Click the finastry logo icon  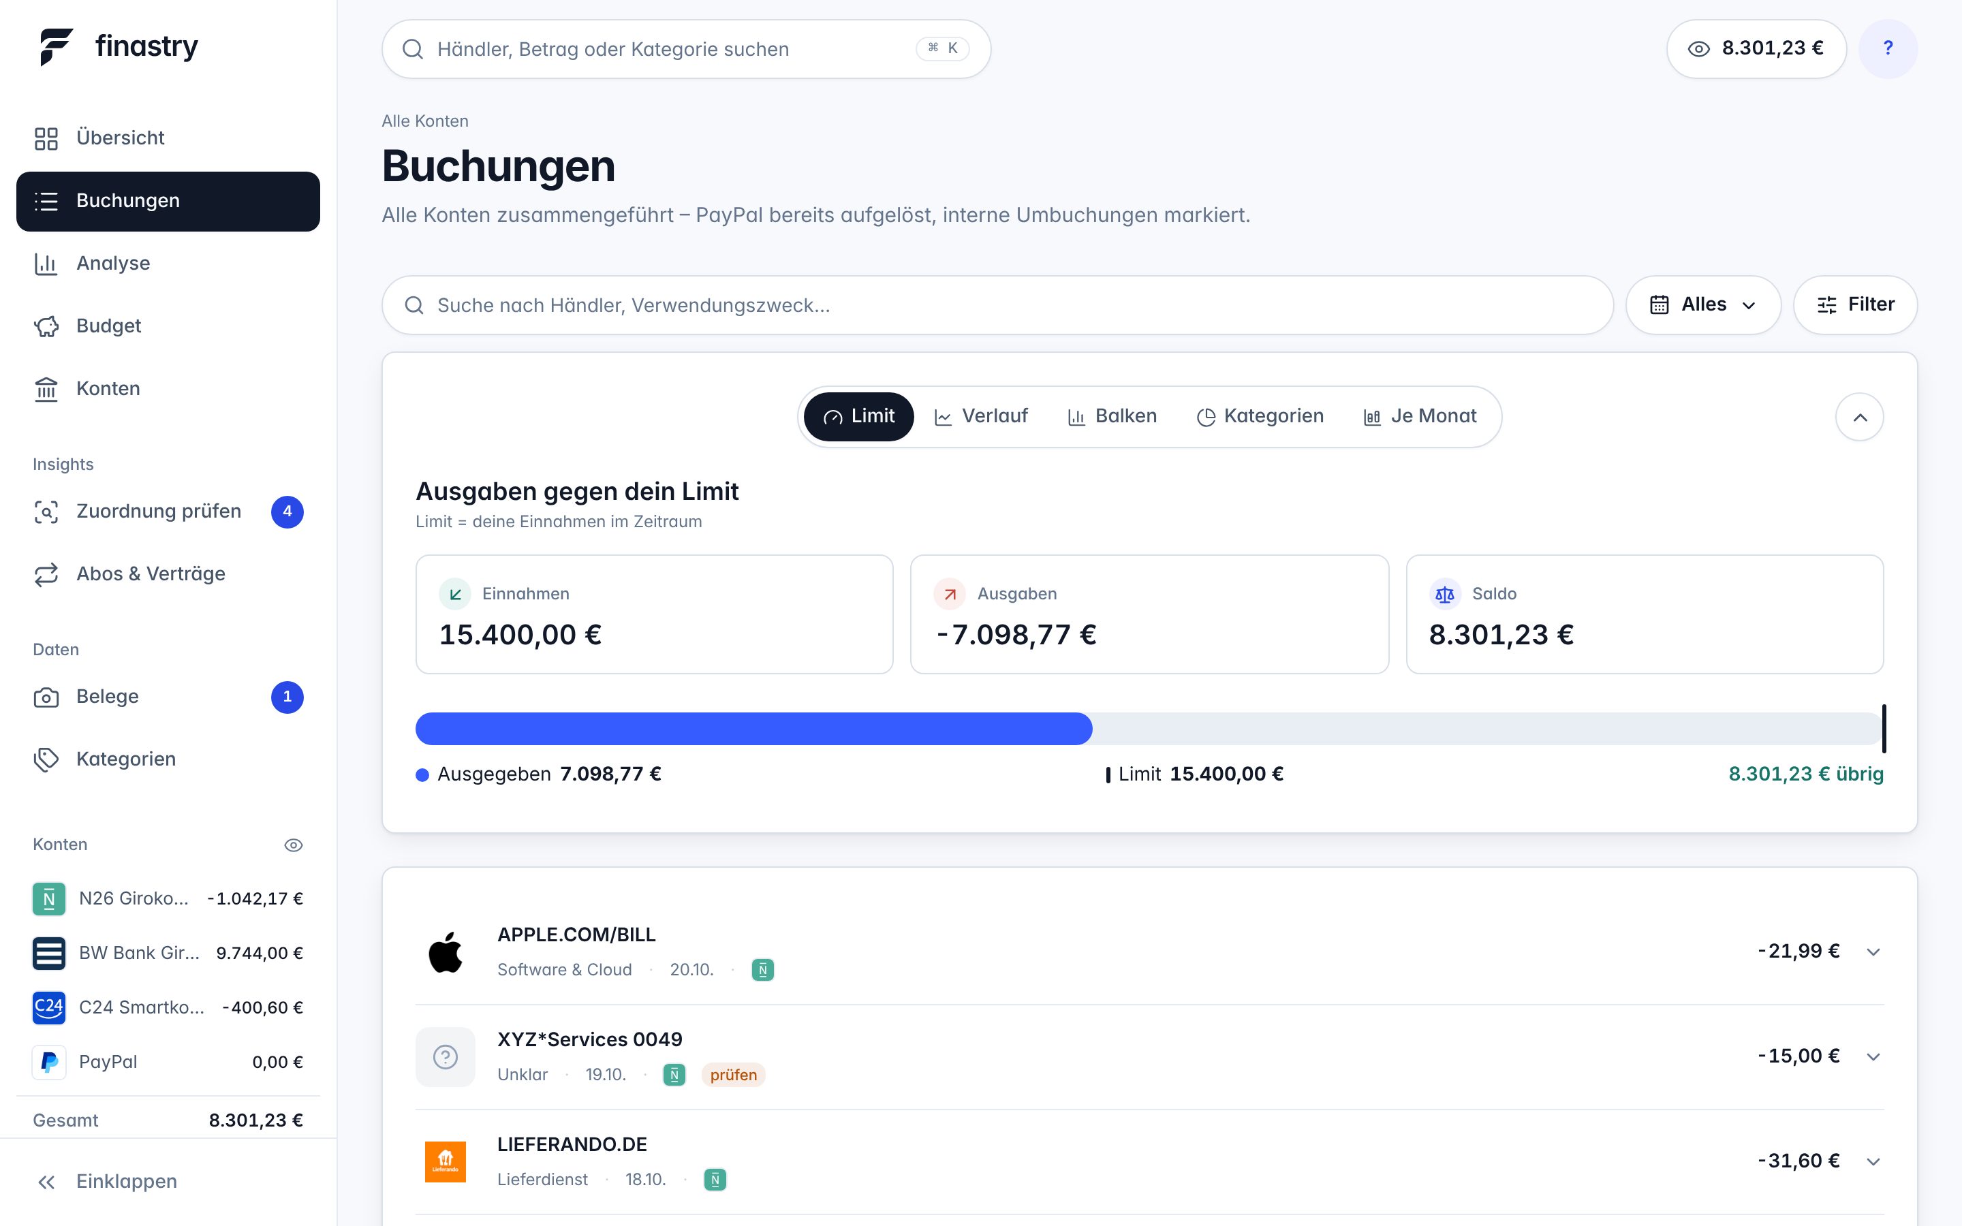pos(56,46)
